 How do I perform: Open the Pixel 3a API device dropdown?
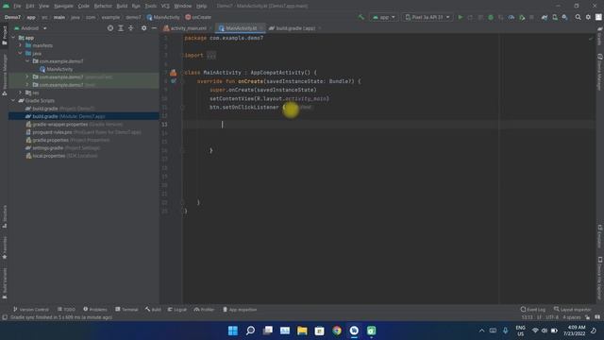point(427,17)
